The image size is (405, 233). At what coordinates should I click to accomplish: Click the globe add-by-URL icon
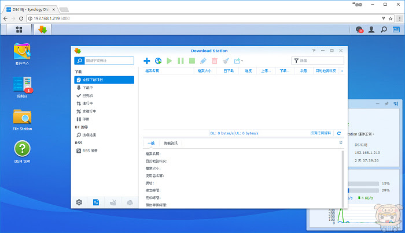pyautogui.click(x=158, y=61)
